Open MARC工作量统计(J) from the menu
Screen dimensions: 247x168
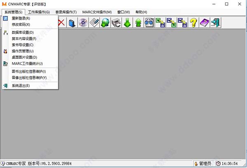point(30,63)
